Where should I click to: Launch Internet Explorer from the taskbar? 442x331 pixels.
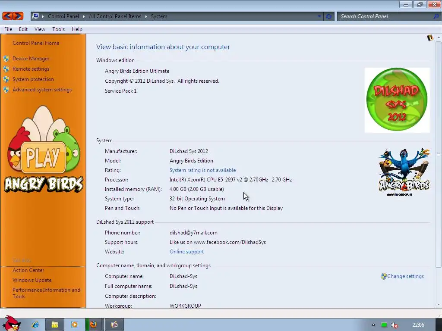click(35, 325)
